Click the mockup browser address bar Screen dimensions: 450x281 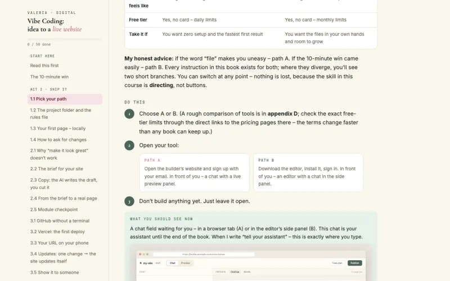(x=204, y=255)
